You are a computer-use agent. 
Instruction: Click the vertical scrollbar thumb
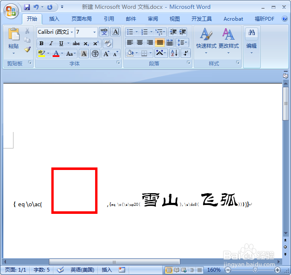pos(286,103)
